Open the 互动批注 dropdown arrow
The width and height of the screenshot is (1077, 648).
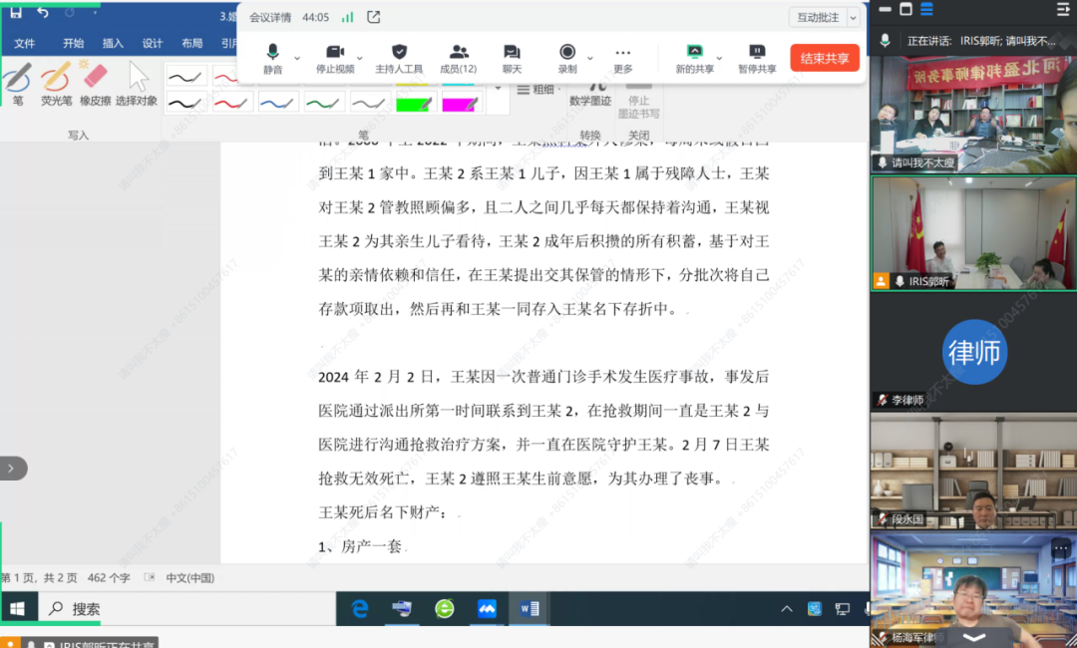pos(856,17)
